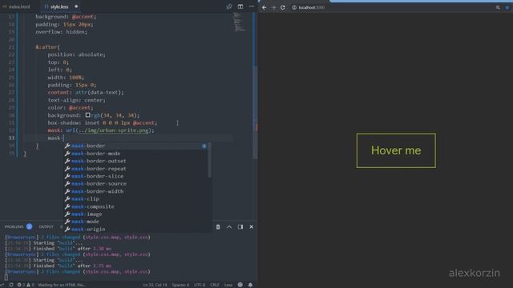Select mask-border-width suggestion

click(x=137, y=191)
